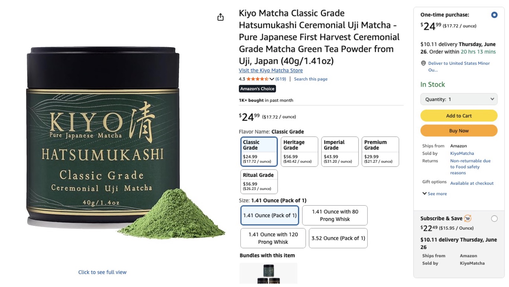Image resolution: width=509 pixels, height=287 pixels.
Task: Select the Subscribe & Save radio button
Action: click(494, 219)
